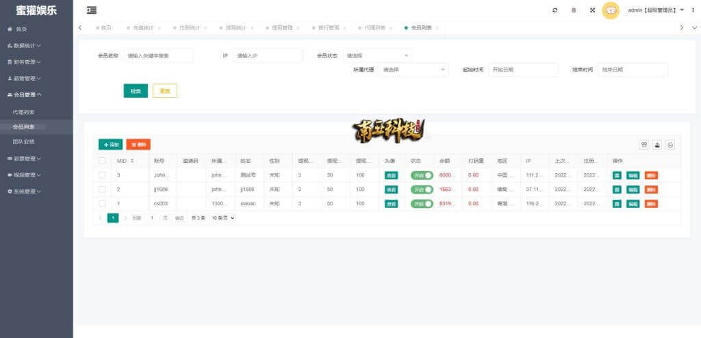Click the 会员名称 search input field
The height and width of the screenshot is (338, 701).
[x=158, y=55]
